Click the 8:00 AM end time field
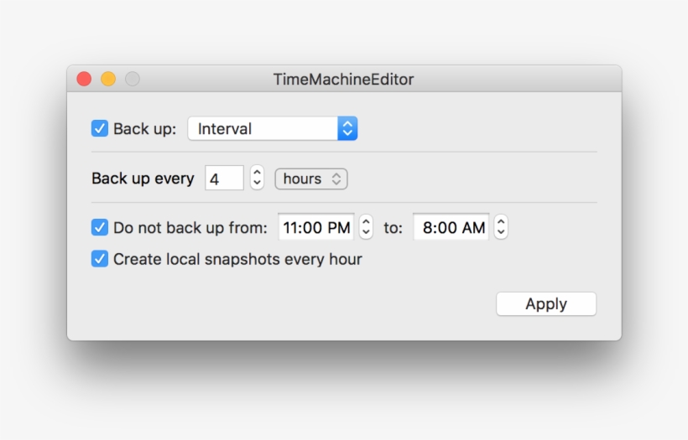This screenshot has height=440, width=688. (451, 227)
